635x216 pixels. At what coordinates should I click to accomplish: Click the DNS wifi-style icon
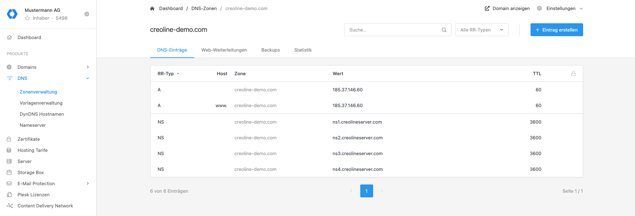9,78
